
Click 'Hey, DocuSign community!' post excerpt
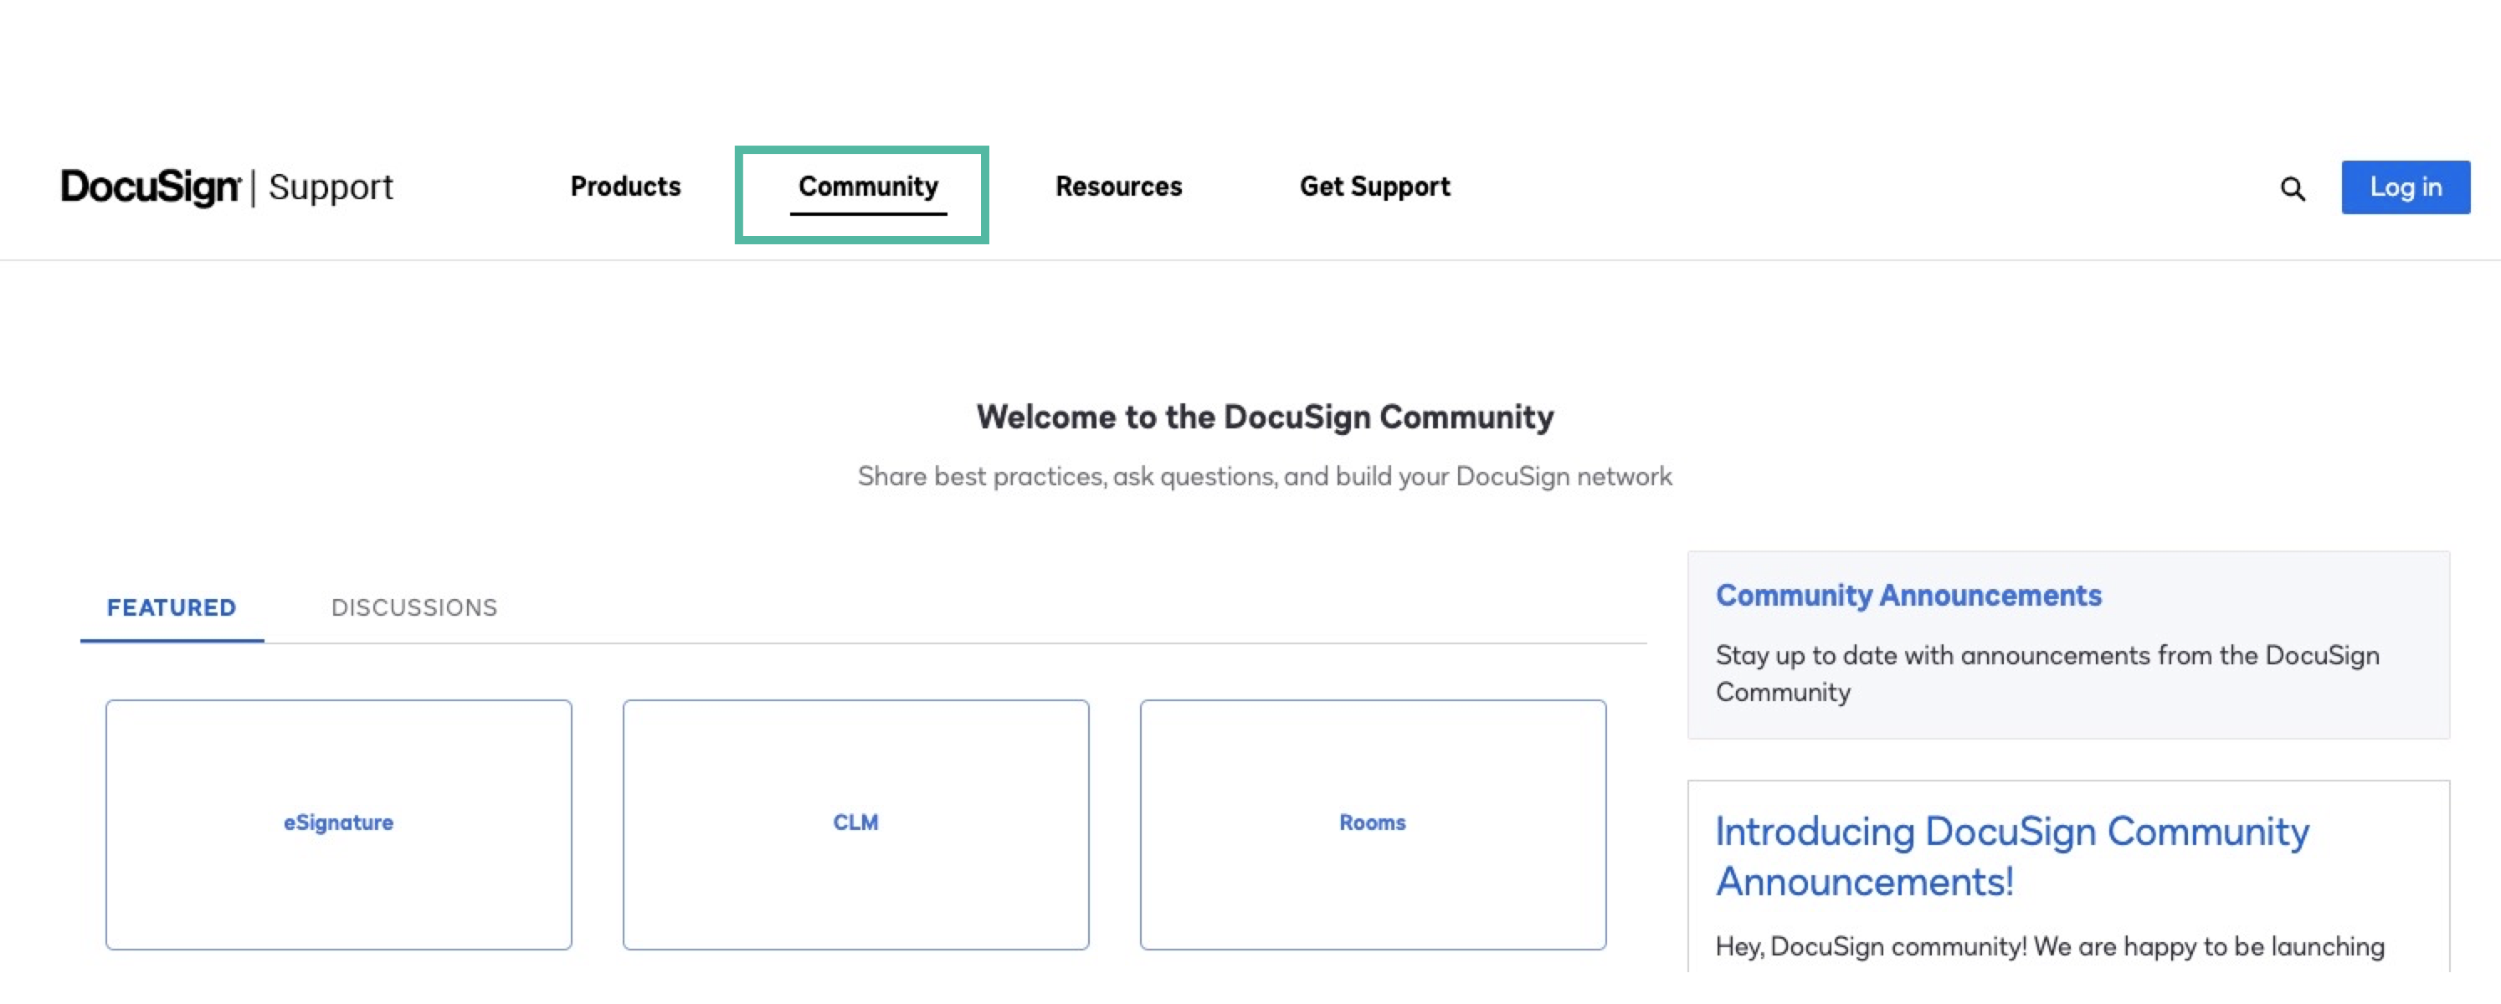[2050, 947]
